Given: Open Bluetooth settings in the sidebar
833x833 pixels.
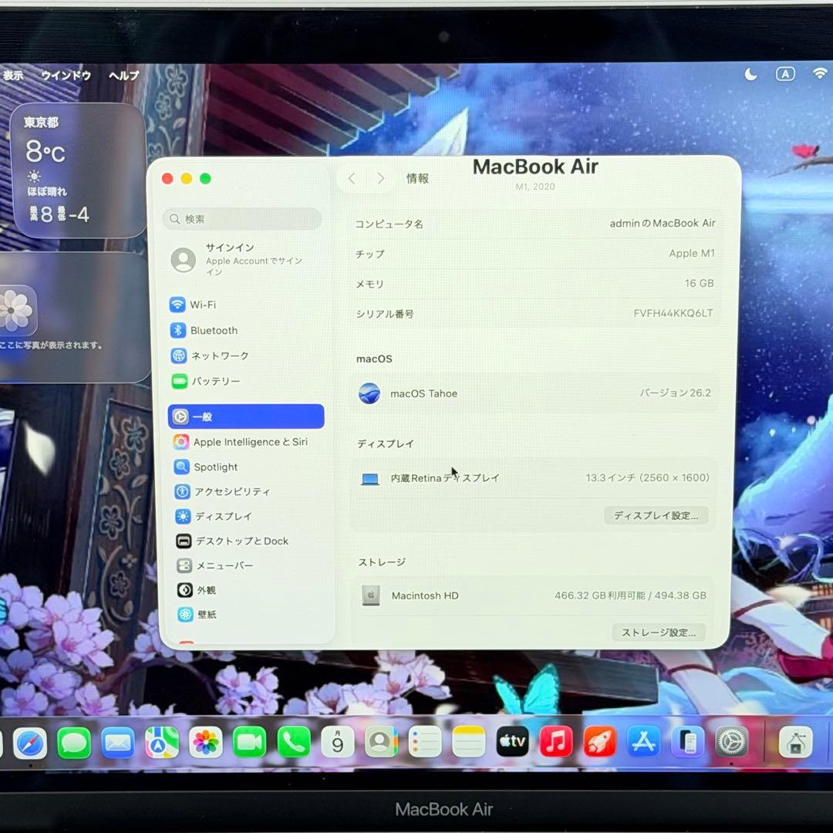Looking at the screenshot, I should pyautogui.click(x=213, y=330).
